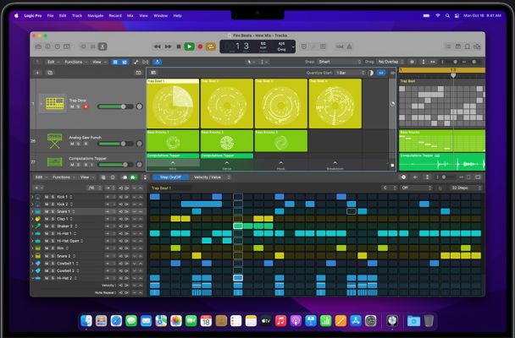Viewport: 515px width, 338px height.
Task: Open the Mix menu in menu bar
Action: (129, 15)
